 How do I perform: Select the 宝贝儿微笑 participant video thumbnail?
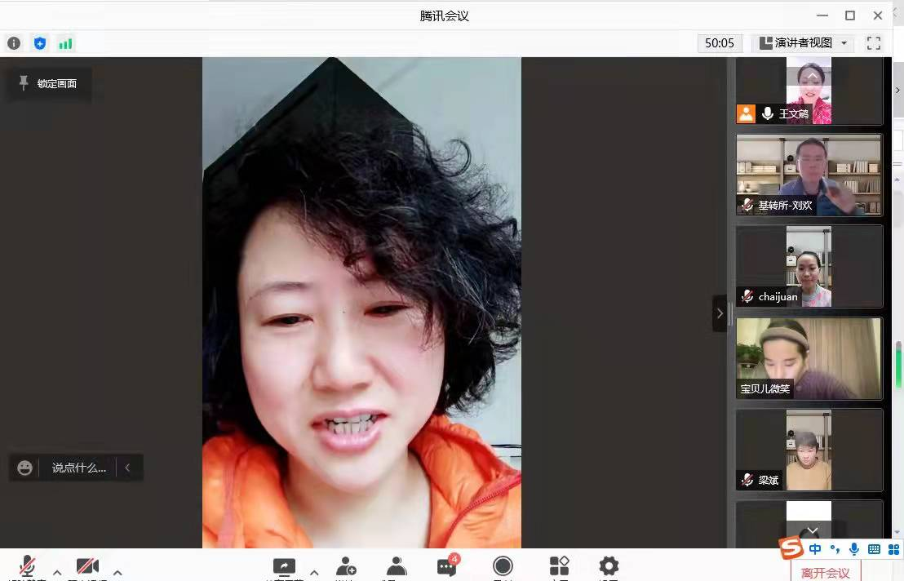(x=809, y=358)
